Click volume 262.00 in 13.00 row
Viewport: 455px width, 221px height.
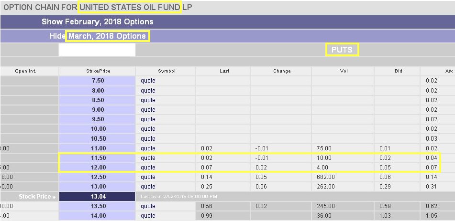[x=327, y=187]
